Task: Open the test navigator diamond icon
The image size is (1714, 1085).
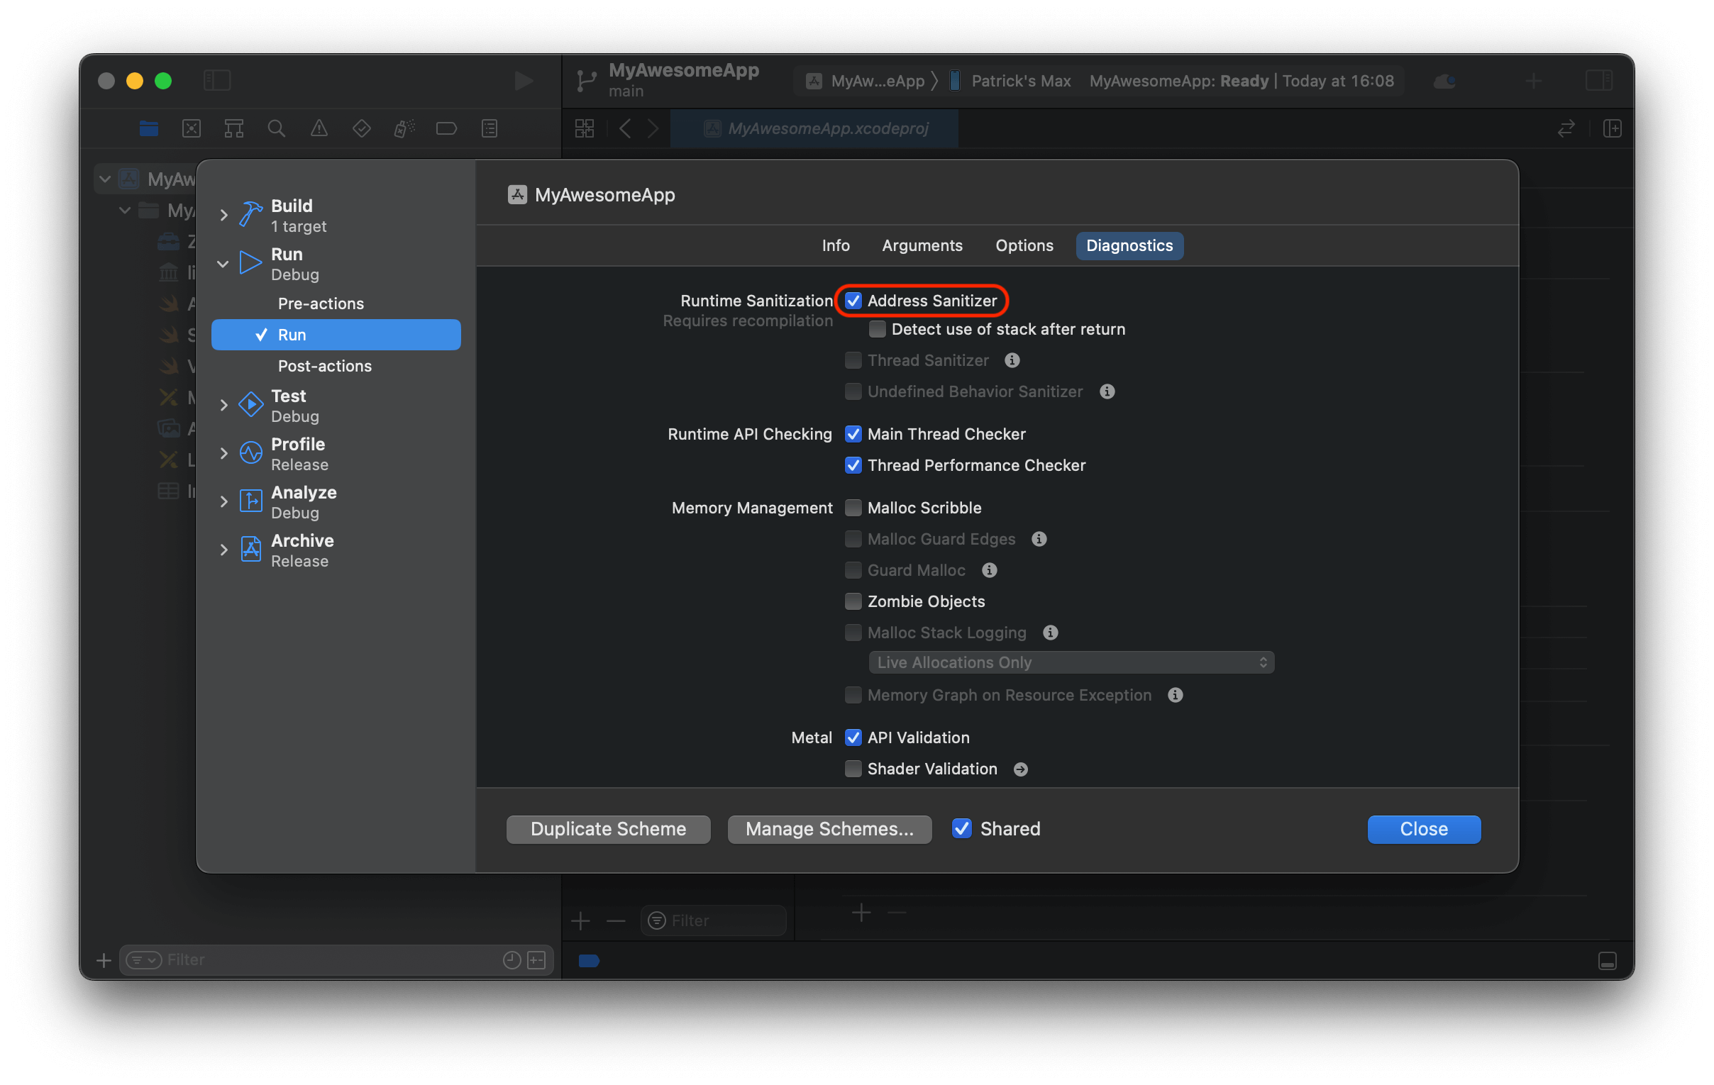Action: (362, 129)
